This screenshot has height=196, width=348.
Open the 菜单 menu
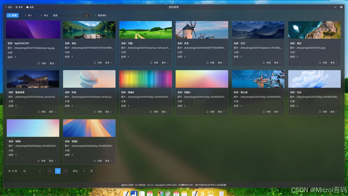tap(19, 7)
